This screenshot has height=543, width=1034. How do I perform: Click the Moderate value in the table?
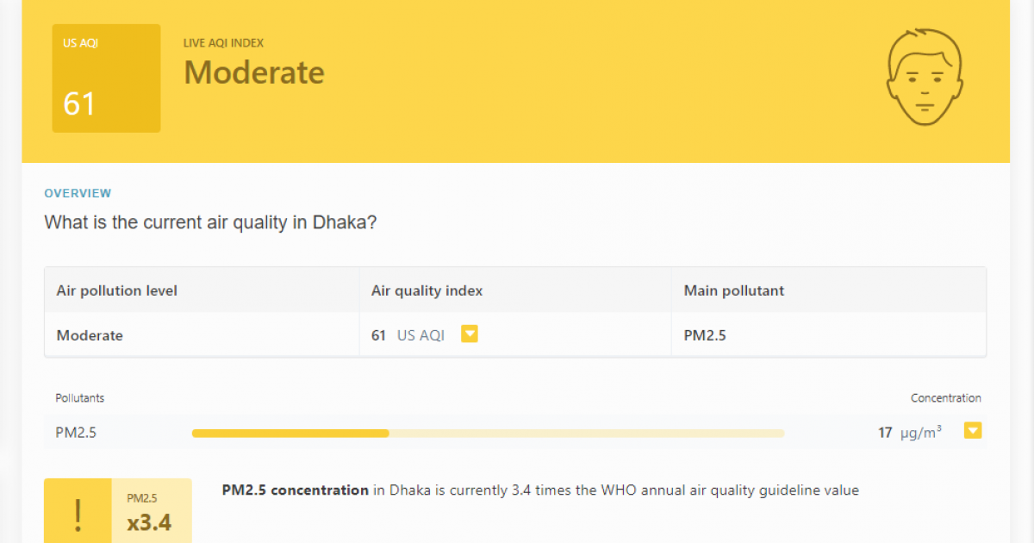90,335
